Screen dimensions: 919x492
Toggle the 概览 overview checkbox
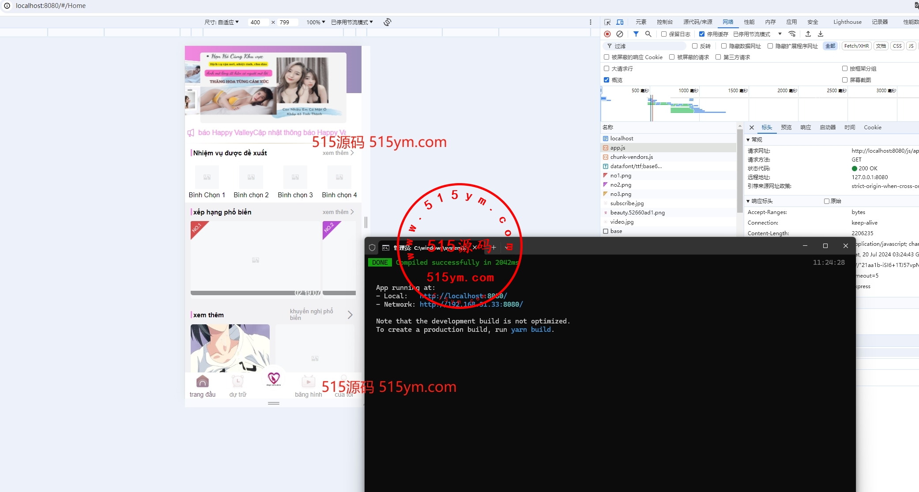(606, 80)
